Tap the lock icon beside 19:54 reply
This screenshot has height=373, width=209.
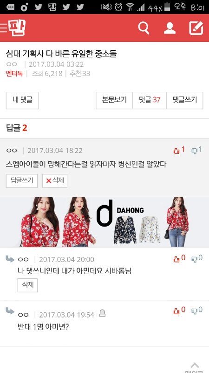pyautogui.click(x=102, y=313)
